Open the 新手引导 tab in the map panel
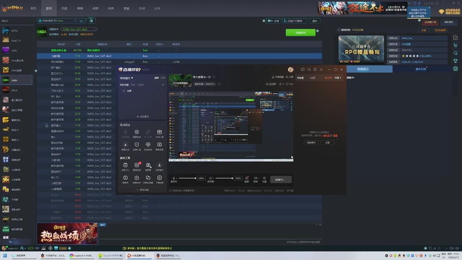 pyautogui.click(x=421, y=69)
